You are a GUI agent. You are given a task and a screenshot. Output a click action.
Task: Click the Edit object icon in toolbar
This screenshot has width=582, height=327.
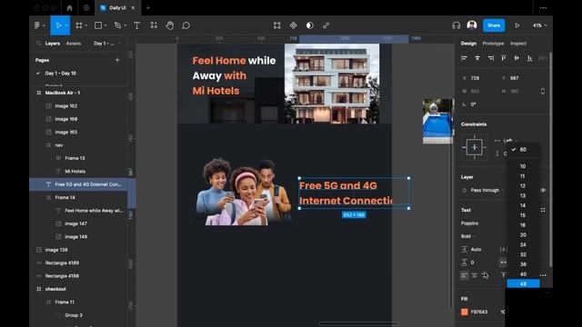[276, 25]
